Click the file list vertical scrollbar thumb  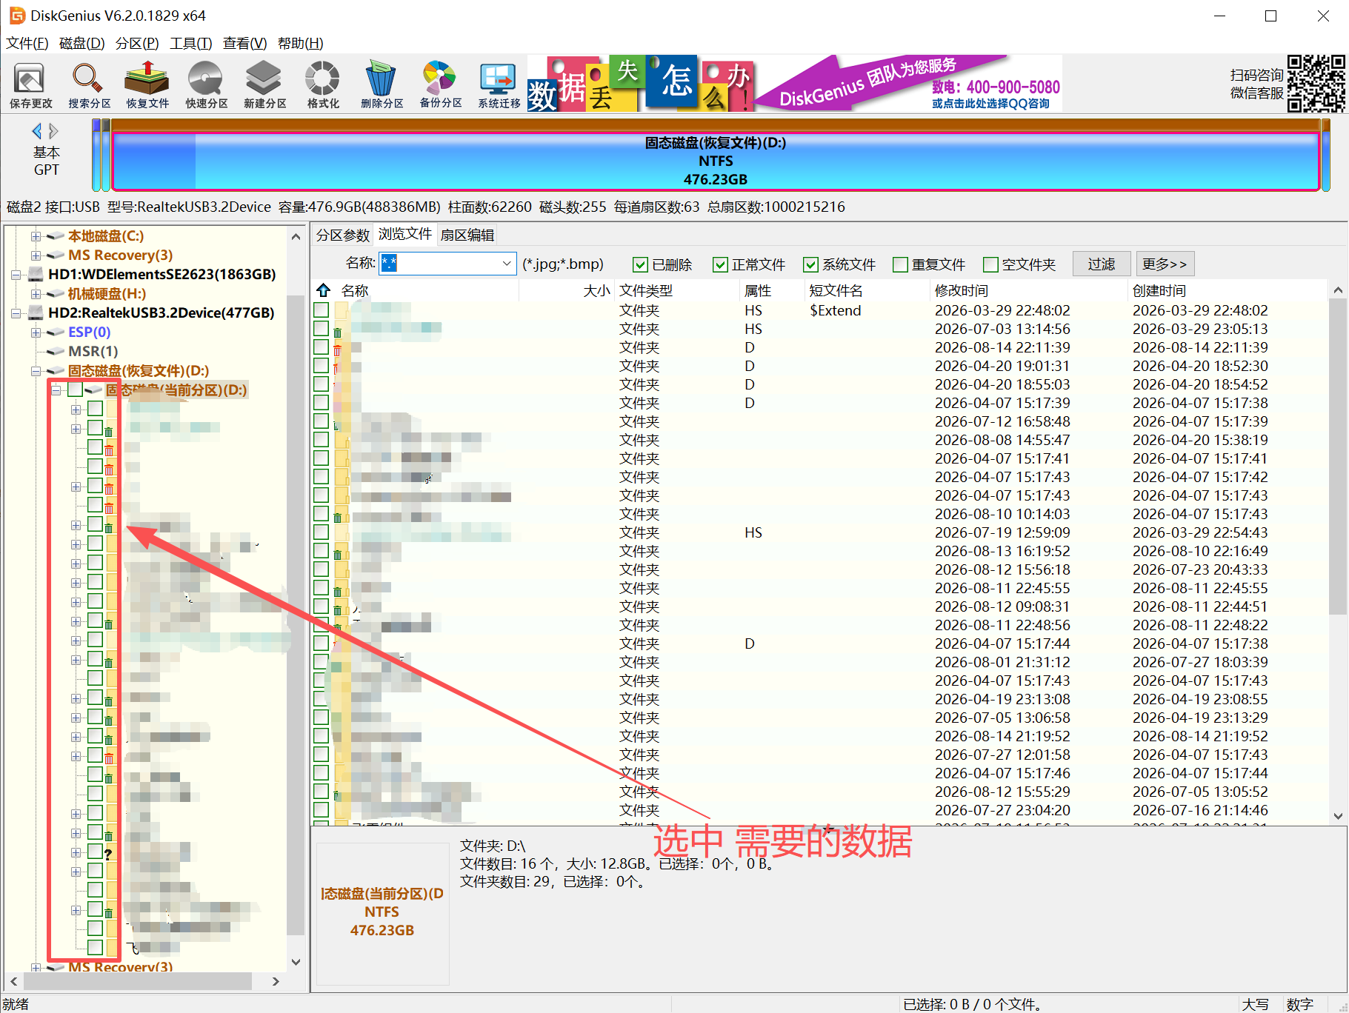click(1337, 455)
